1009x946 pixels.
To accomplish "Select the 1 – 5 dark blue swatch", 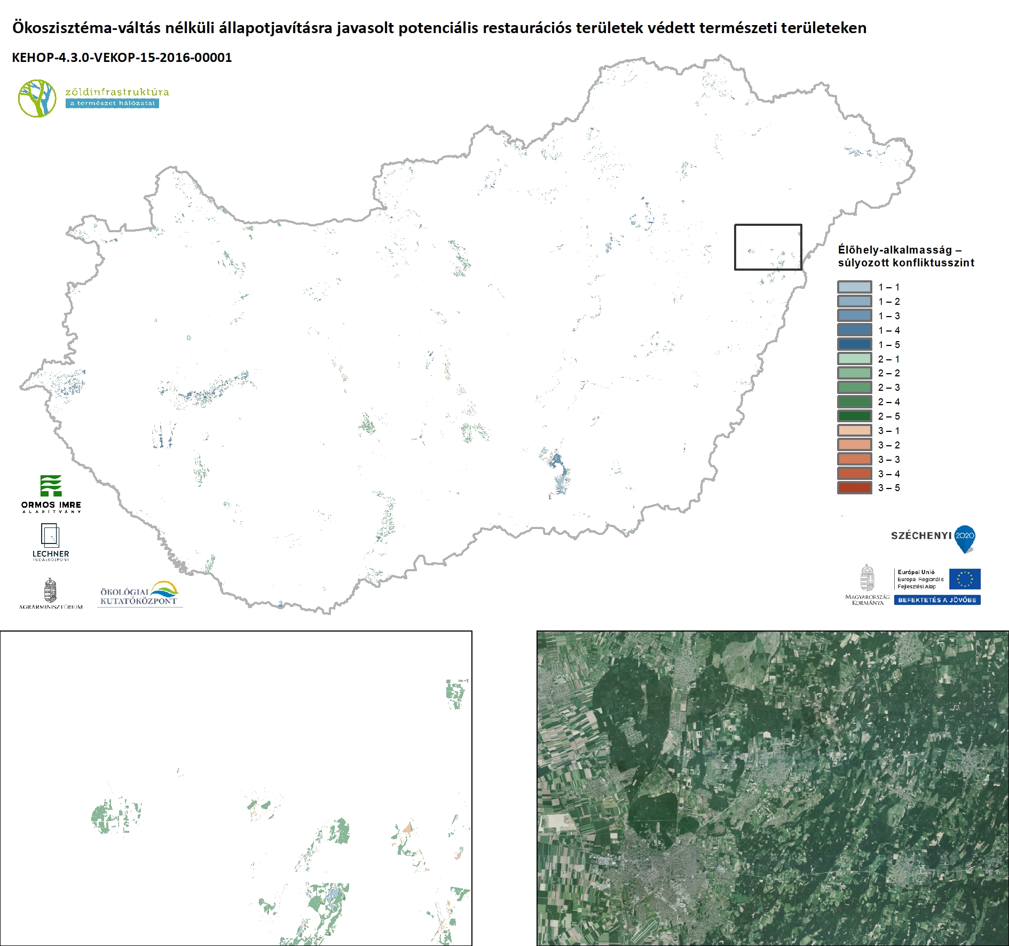I will (854, 345).
